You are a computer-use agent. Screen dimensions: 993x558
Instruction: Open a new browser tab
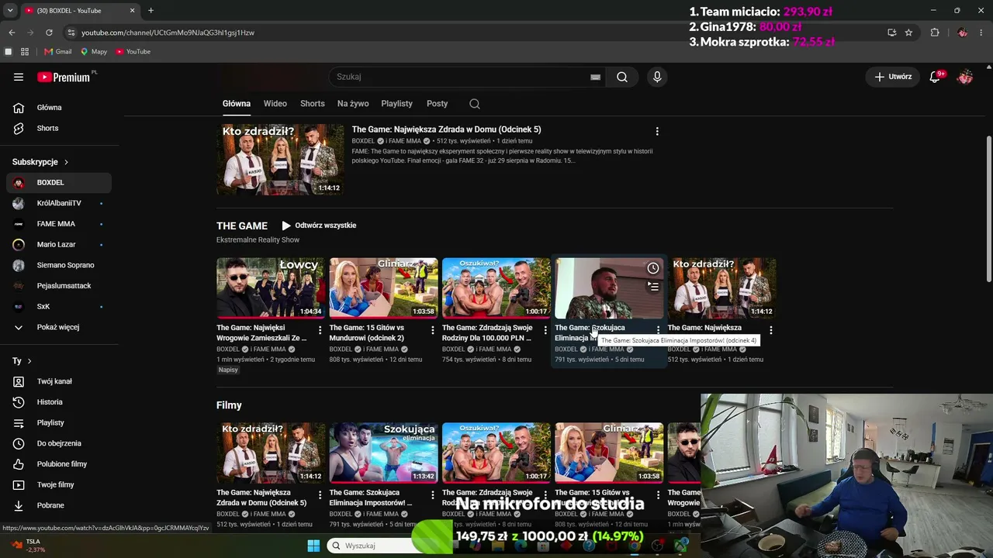[x=151, y=11]
